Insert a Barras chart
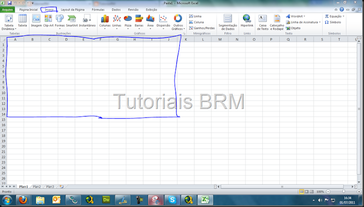This screenshot has width=364, height=207. pos(139,22)
